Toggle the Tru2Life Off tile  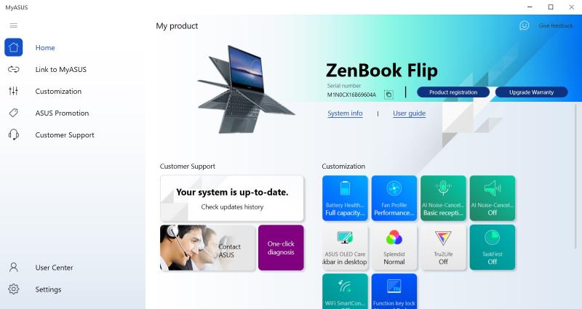[443, 247]
